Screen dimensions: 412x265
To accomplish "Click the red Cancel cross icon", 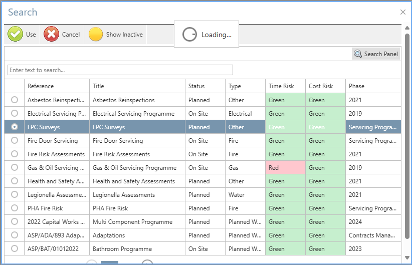I will (51, 35).
